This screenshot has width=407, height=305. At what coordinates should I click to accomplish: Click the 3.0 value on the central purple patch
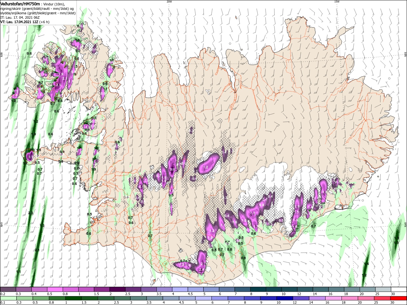(x=173, y=170)
